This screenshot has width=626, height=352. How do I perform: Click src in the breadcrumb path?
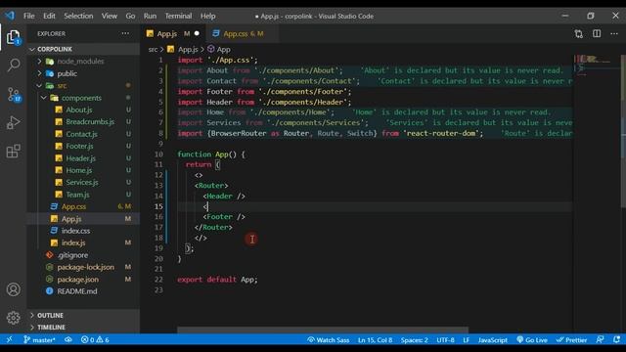(153, 50)
